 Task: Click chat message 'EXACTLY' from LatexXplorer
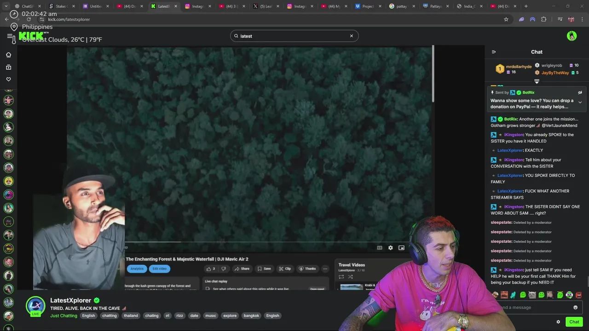pyautogui.click(x=534, y=150)
